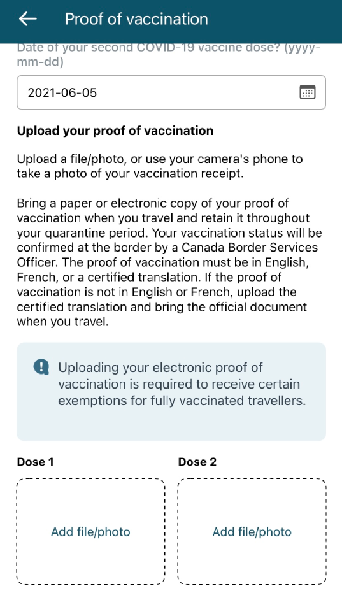Screen dimensions: 342x593
Task: Go back using the header arrow
Action: (27, 19)
